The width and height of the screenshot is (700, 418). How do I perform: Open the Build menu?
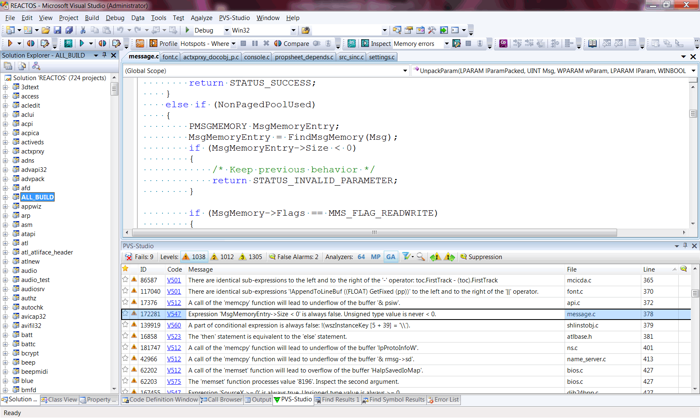pos(92,18)
